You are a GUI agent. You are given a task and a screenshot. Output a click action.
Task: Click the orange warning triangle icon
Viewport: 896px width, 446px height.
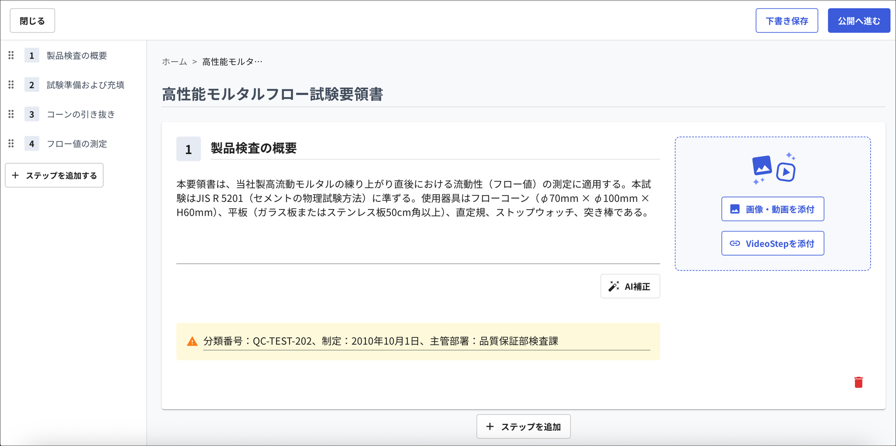(192, 341)
